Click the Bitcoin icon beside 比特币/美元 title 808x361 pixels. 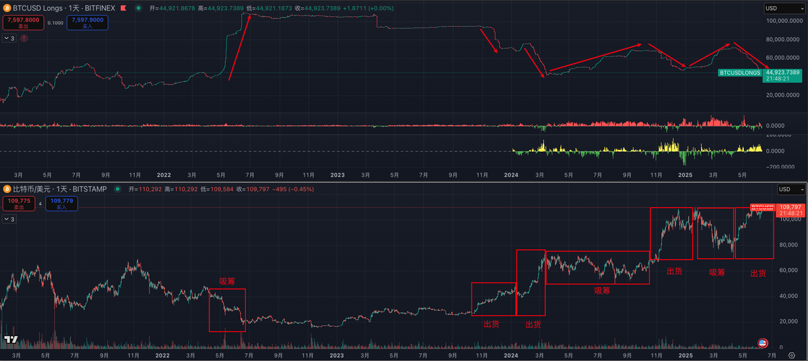7,189
